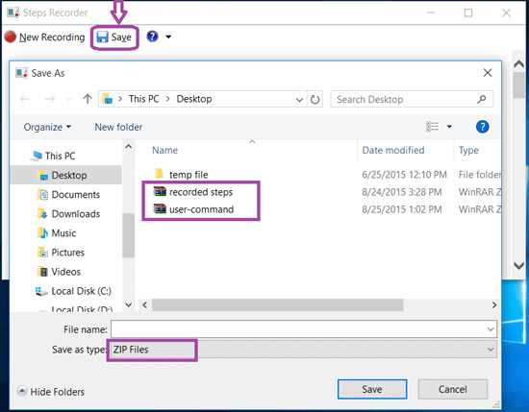Go up one folder level arrow

point(88,99)
